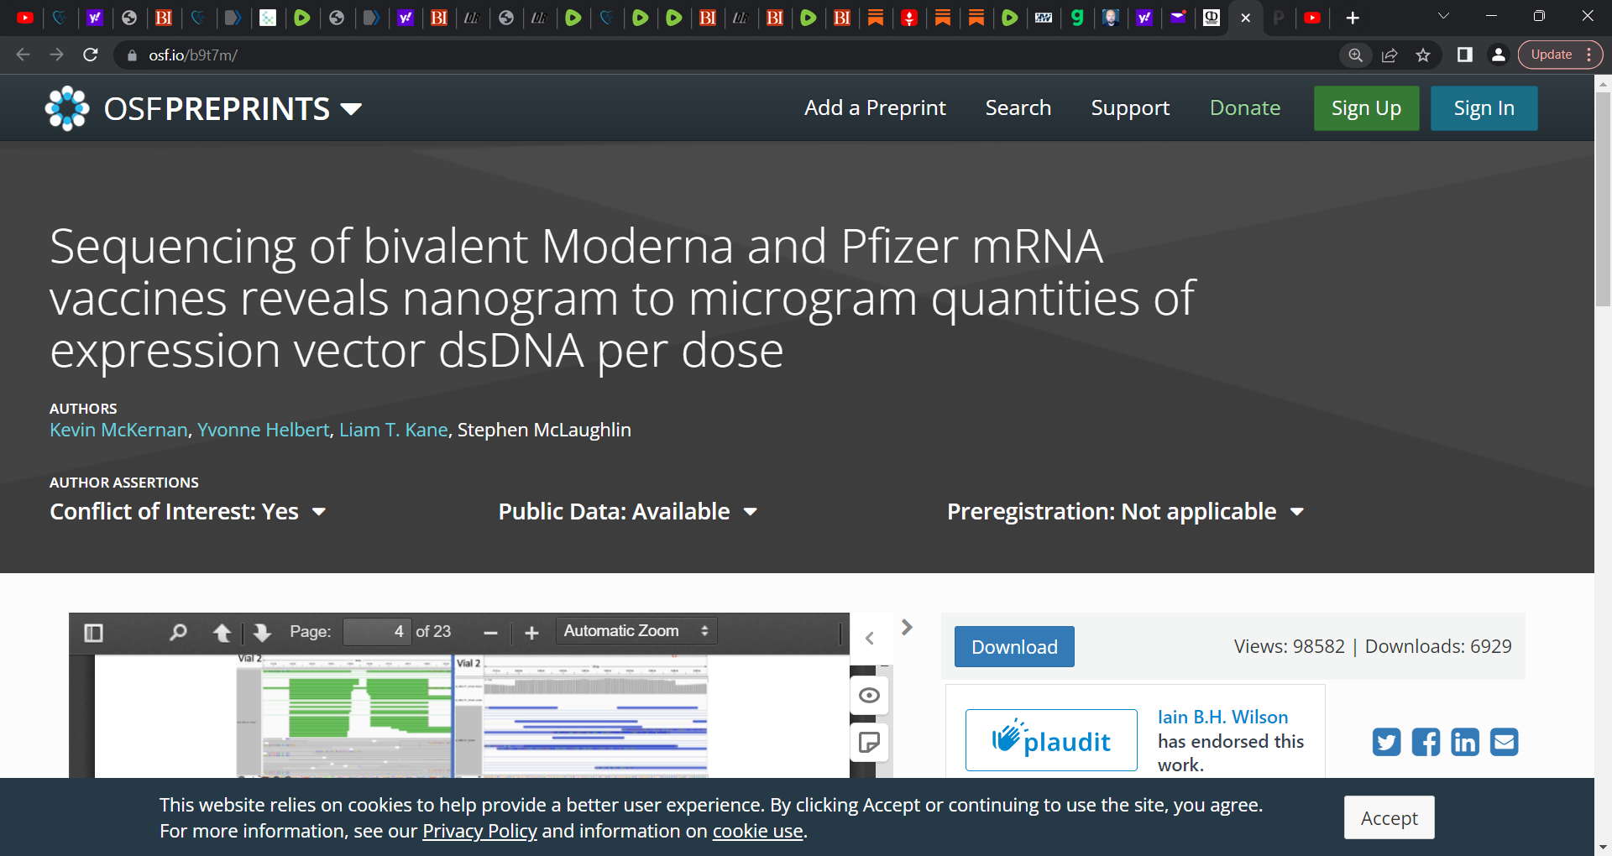Switch to the first YouTube tab
Image resolution: width=1612 pixels, height=856 pixels.
pos(25,18)
